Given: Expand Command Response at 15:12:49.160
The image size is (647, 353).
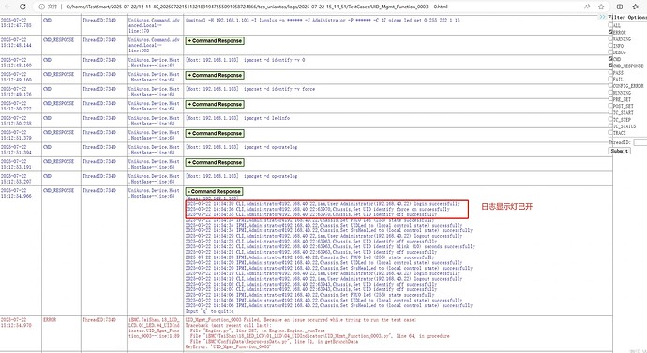Looking at the screenshot, I should pyautogui.click(x=215, y=76).
